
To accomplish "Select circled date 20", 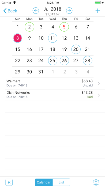I will [76, 49].
